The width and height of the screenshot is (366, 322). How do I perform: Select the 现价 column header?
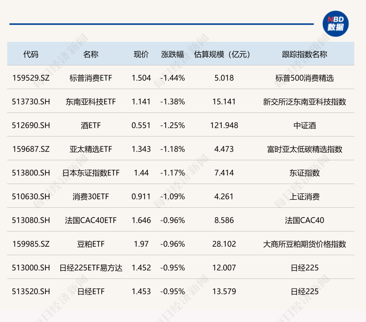tap(141, 54)
